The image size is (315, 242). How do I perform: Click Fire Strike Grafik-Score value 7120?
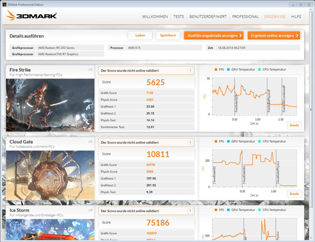(150, 93)
